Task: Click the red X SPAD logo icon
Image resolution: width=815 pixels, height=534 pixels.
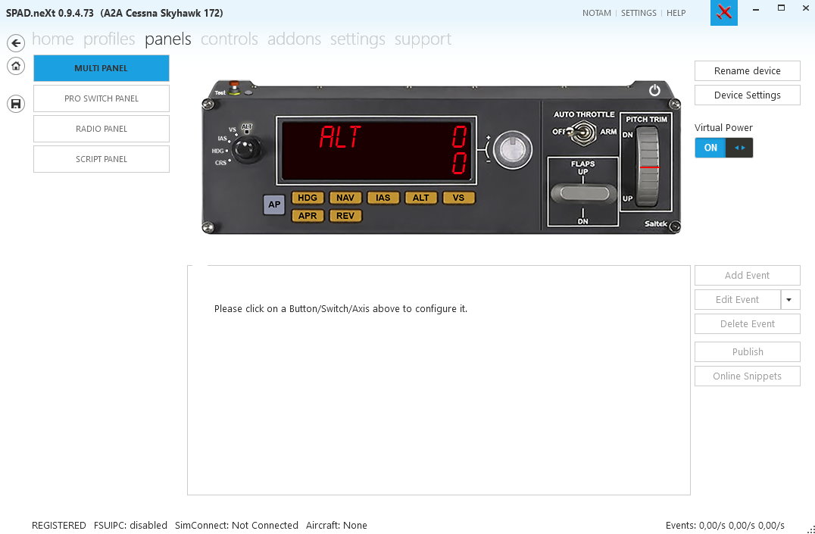Action: pyautogui.click(x=723, y=12)
